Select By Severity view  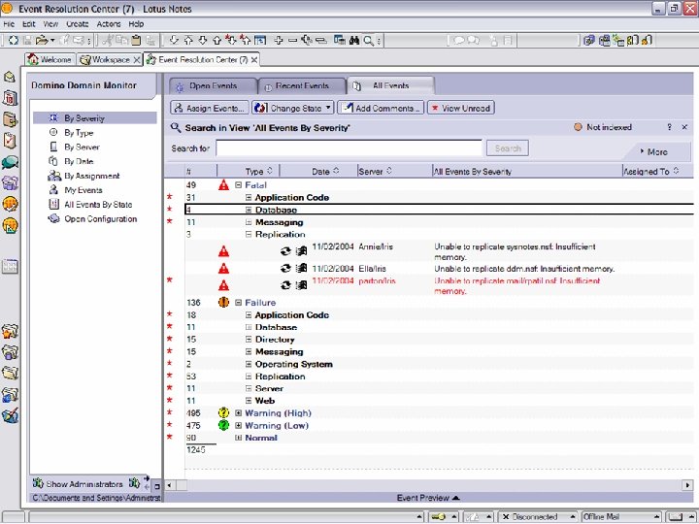click(x=95, y=118)
